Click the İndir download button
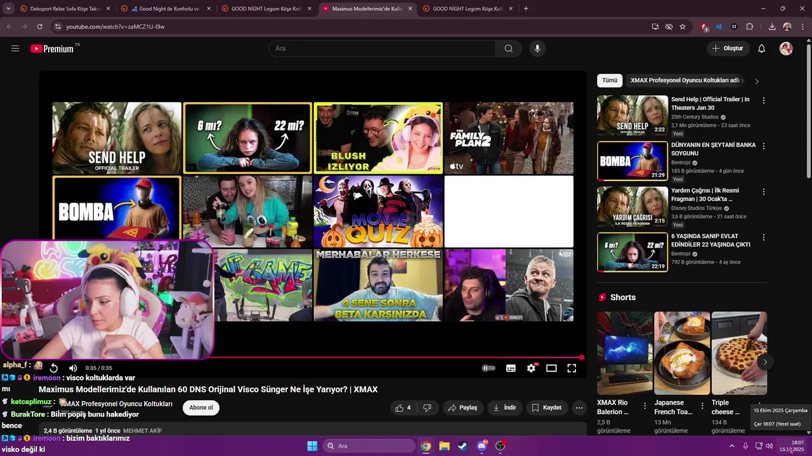The image size is (812, 456). click(x=505, y=408)
